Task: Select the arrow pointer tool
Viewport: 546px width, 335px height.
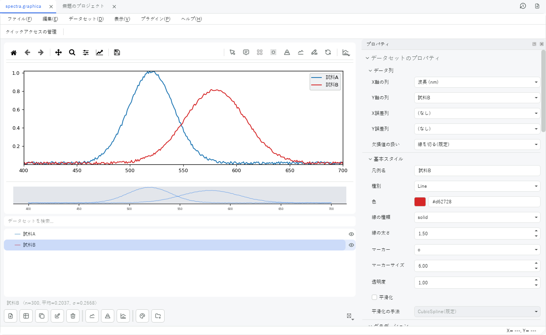Action: click(x=232, y=53)
